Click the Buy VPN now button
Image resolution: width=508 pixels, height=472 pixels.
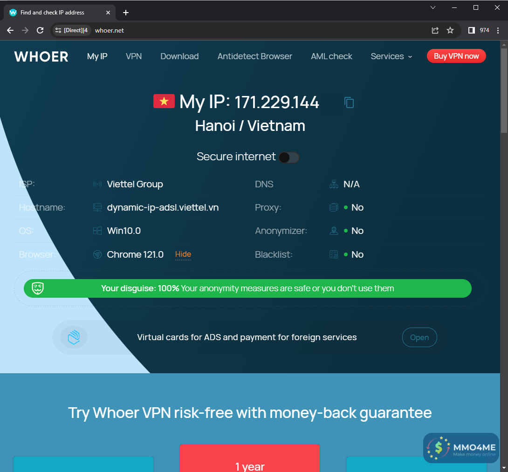456,56
